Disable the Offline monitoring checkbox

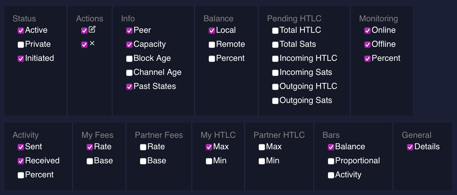pyautogui.click(x=367, y=45)
